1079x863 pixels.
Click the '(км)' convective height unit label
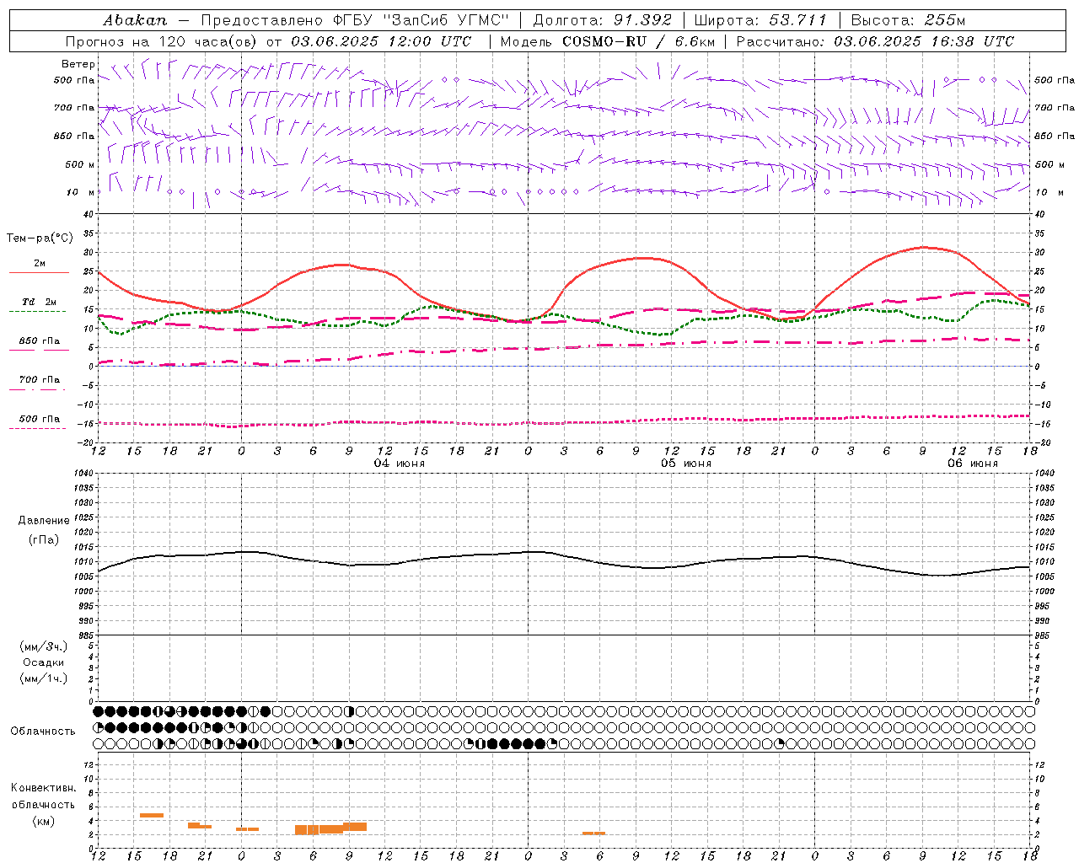click(43, 821)
